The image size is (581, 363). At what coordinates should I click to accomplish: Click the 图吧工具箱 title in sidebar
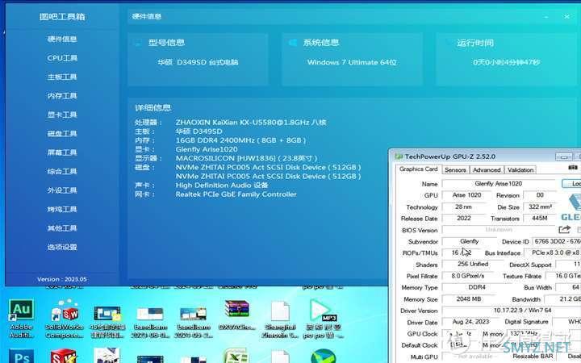click(62, 16)
